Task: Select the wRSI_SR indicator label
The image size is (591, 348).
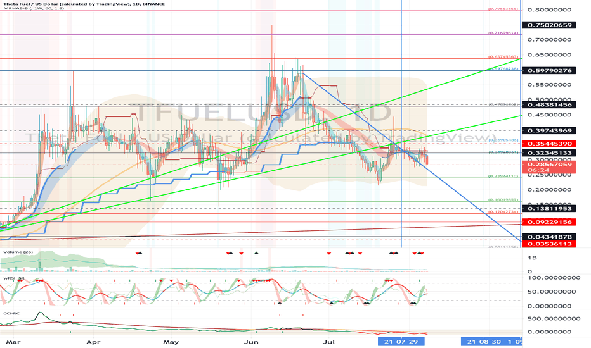Action: (13, 278)
